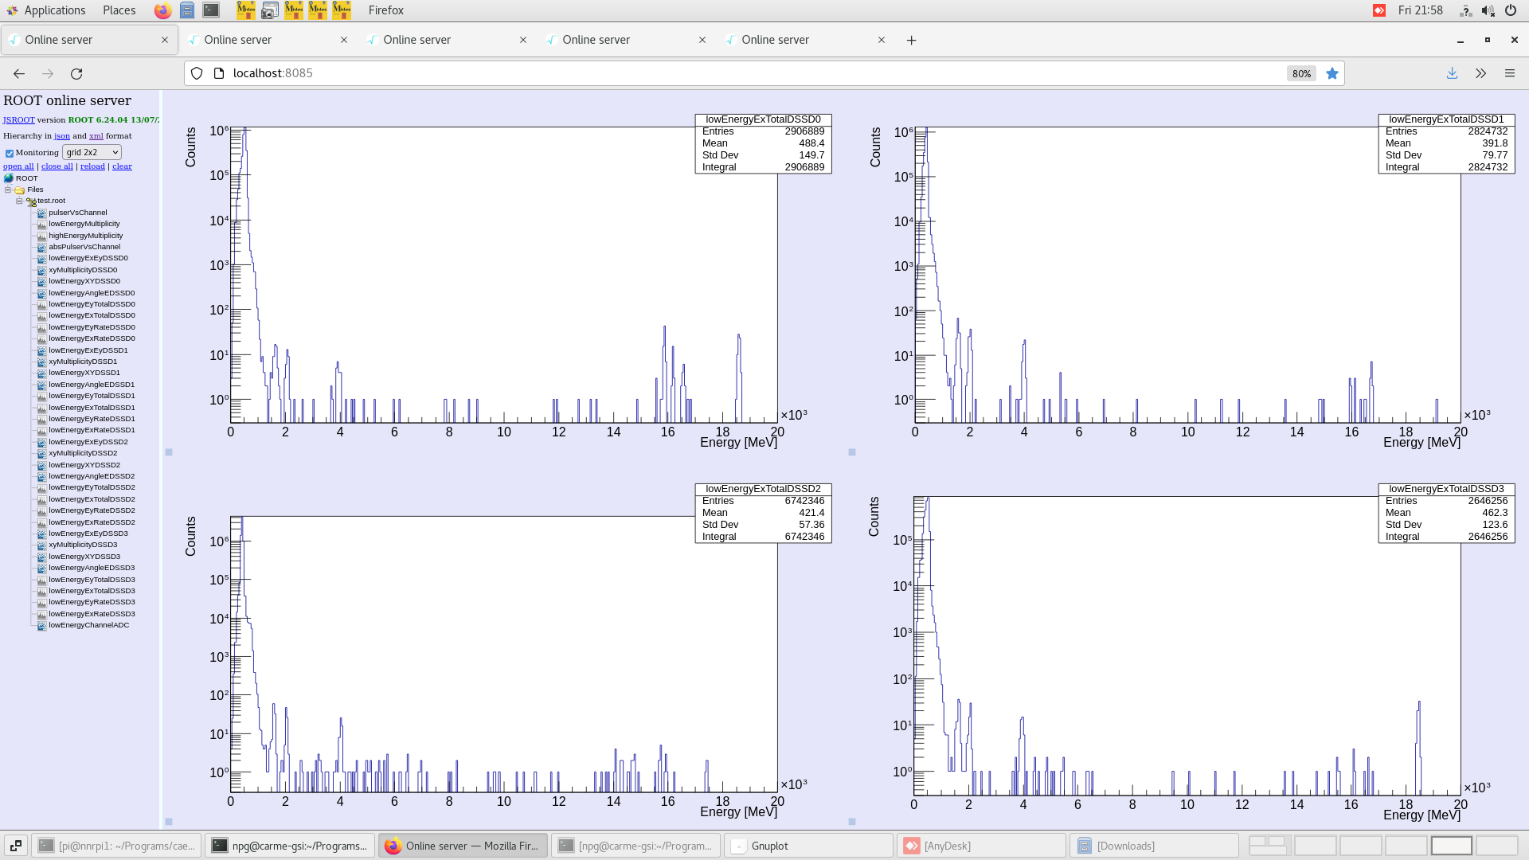This screenshot has width=1529, height=860.
Task: Open the grid 2x2 layout dropdown
Action: (91, 152)
